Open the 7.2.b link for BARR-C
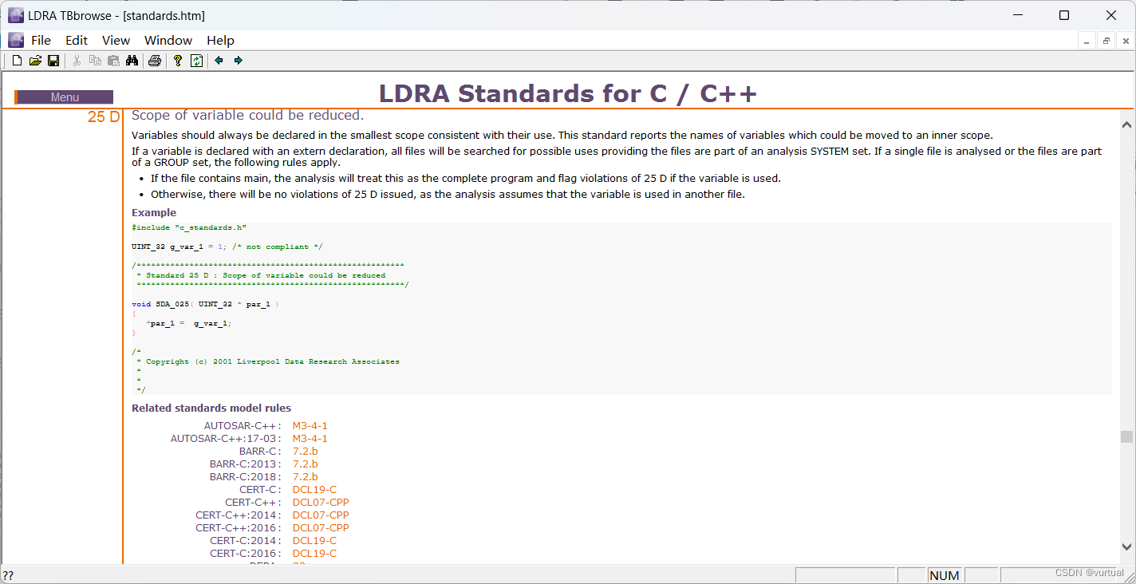This screenshot has width=1136, height=584. [305, 452]
